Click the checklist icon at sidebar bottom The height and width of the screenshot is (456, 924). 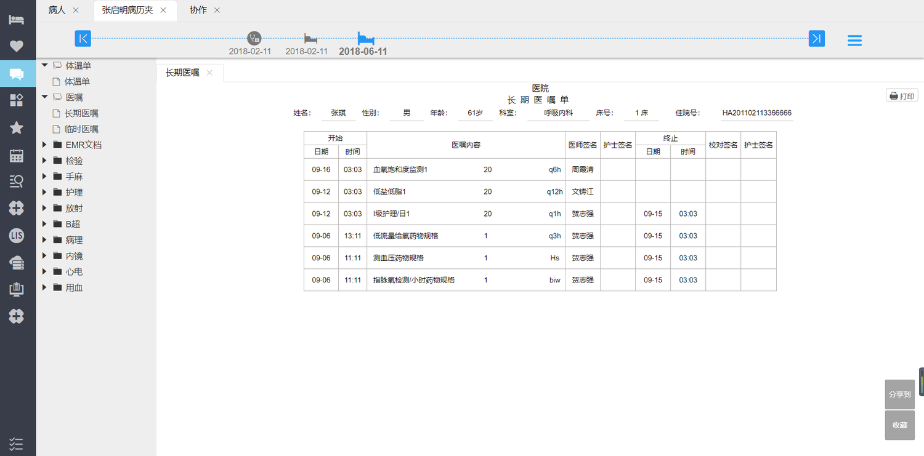point(17,443)
